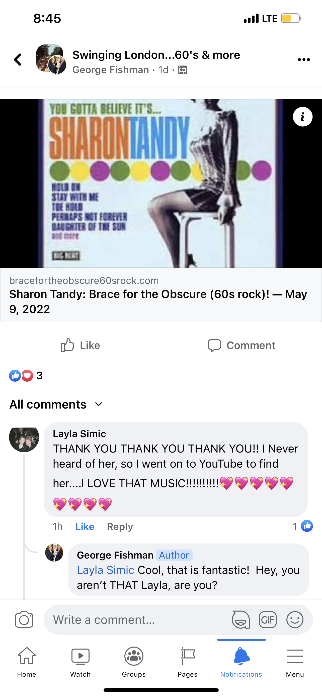Open the Sharon Tandy album cover thumbnail

[x=161, y=183]
